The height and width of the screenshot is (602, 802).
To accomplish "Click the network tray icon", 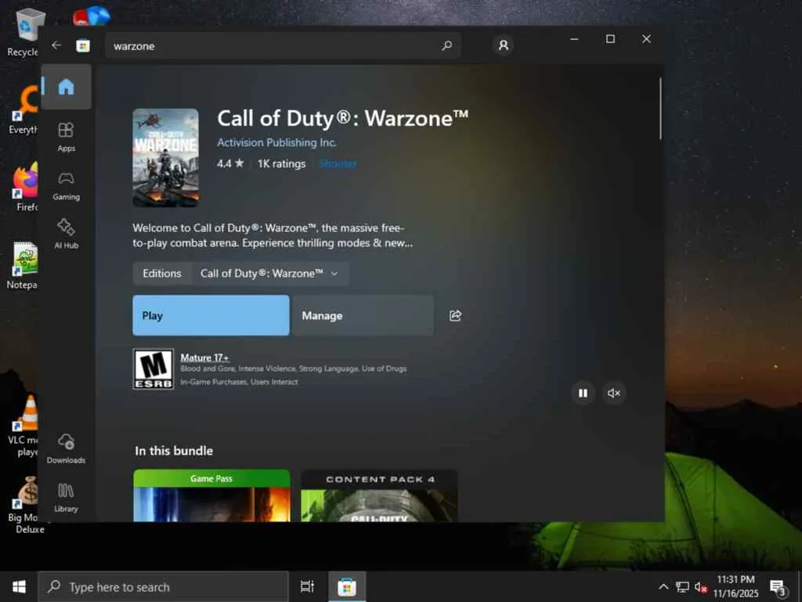I will [682, 586].
